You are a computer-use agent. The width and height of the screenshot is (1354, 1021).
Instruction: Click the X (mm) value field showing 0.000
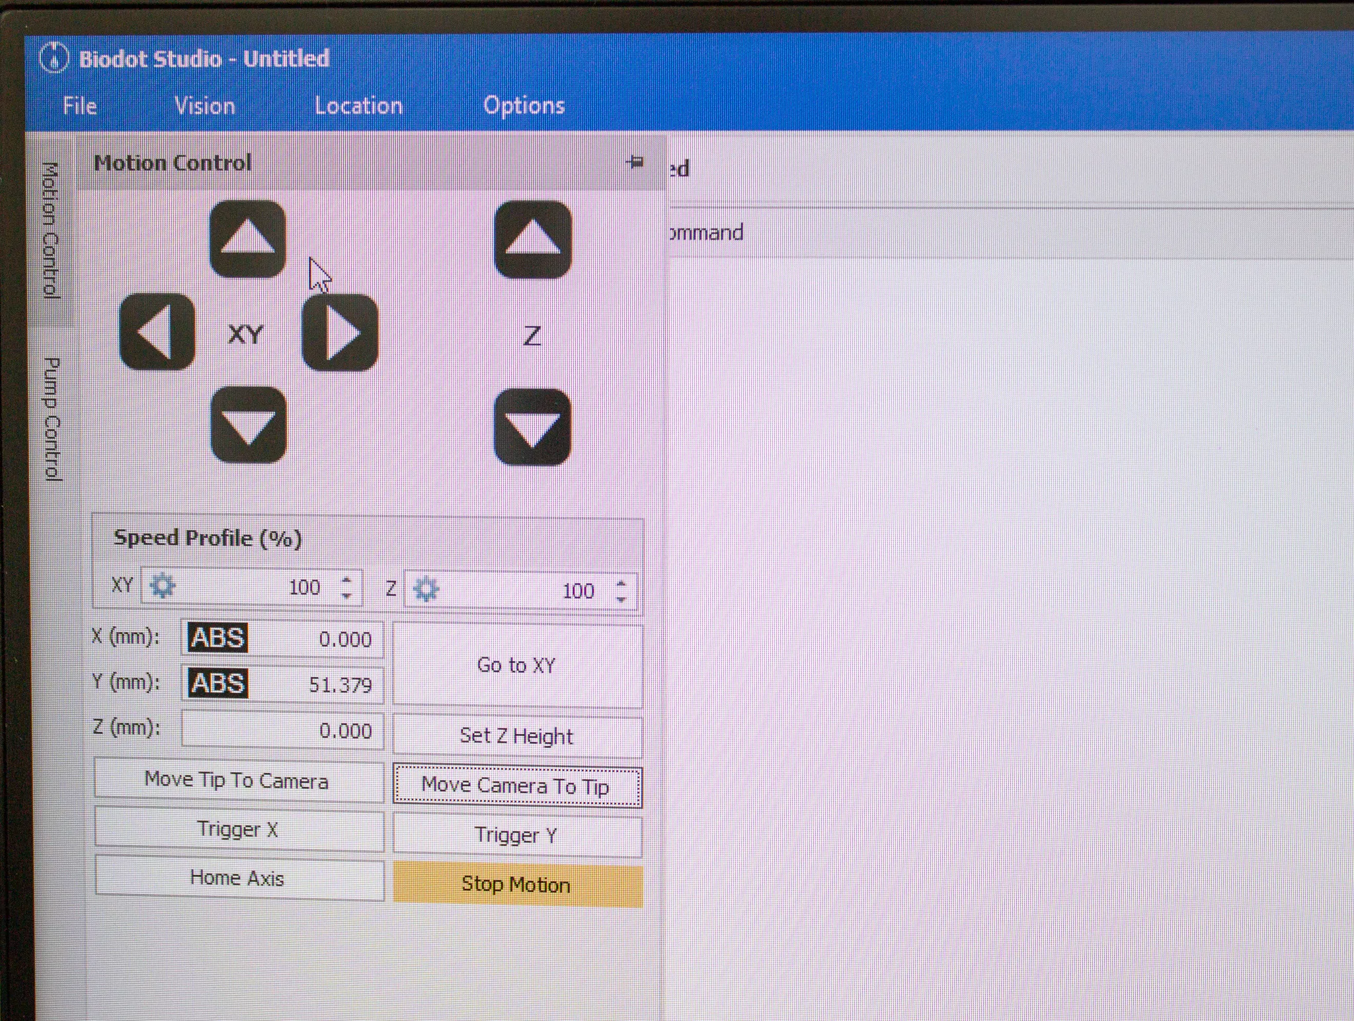282,639
